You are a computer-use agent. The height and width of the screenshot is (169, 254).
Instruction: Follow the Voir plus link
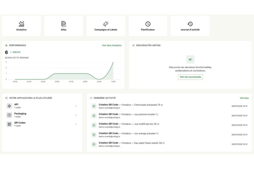tap(244, 98)
